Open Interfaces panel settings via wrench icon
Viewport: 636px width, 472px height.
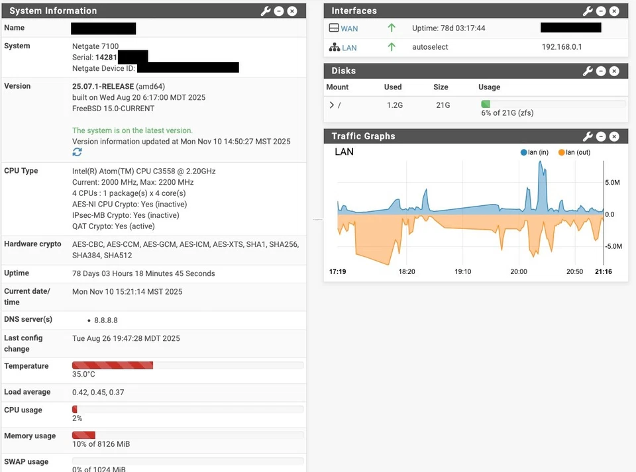pyautogui.click(x=587, y=11)
